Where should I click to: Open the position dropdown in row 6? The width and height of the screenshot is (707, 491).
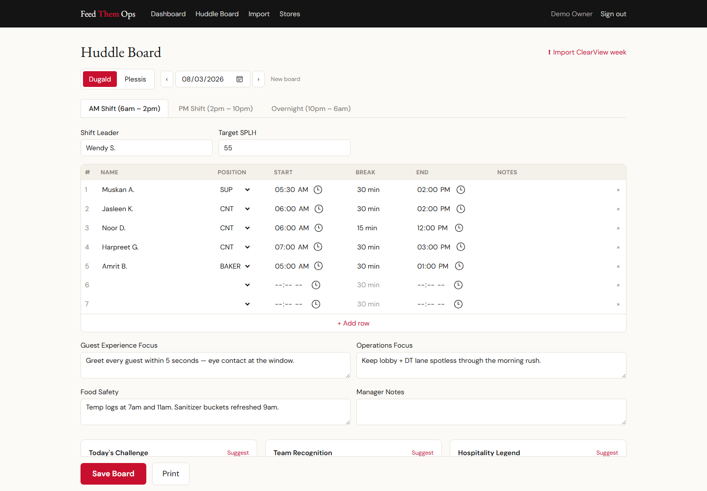[235, 285]
